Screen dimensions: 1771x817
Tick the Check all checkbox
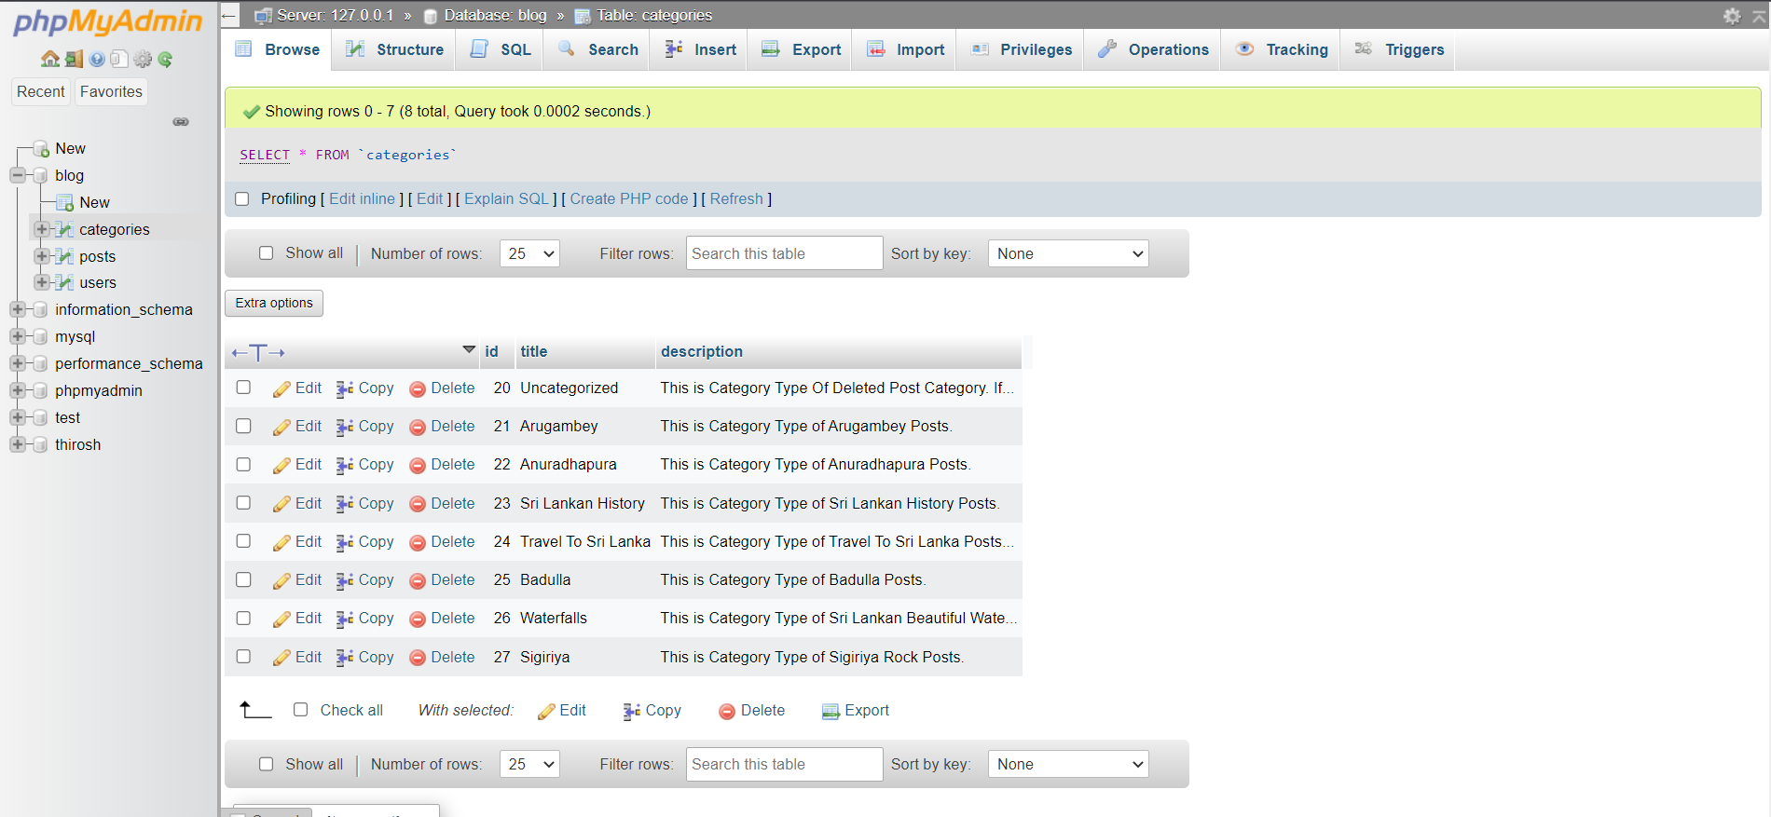tap(301, 710)
